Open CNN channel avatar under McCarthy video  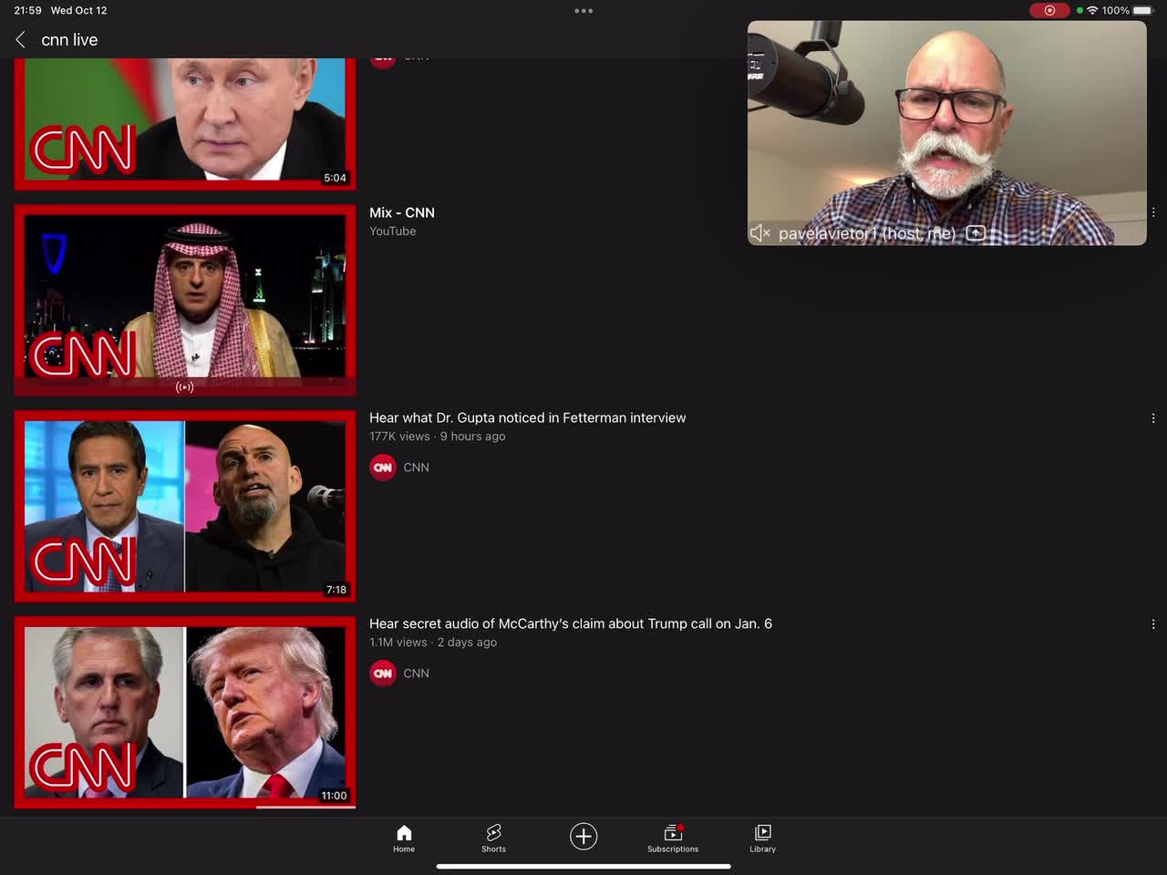(383, 674)
